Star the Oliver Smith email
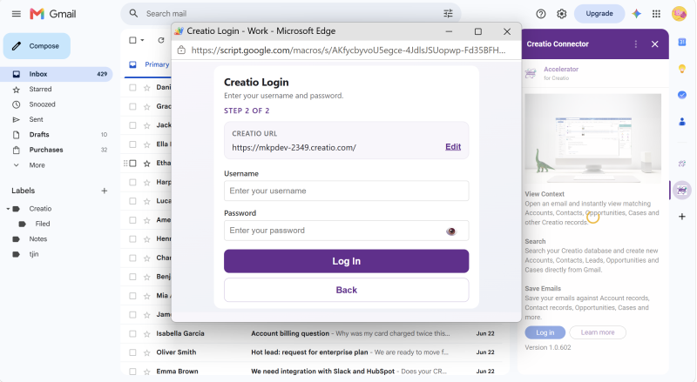Viewport: 697px width, 382px height. pos(146,352)
